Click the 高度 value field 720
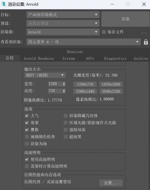 [x=55, y=91]
